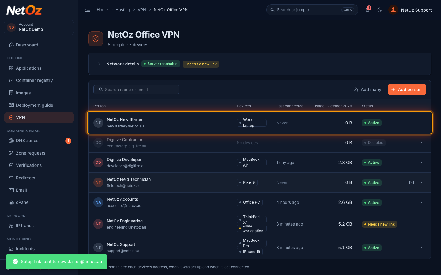The image size is (441, 275).
Task: Click the DNS zones notification badge
Action: [68, 141]
